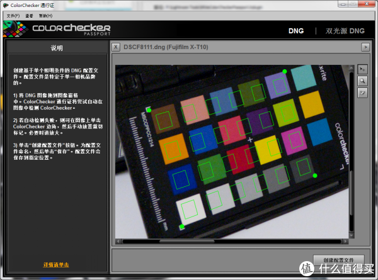Click the scroll-down arrow of image pane

click(352, 235)
